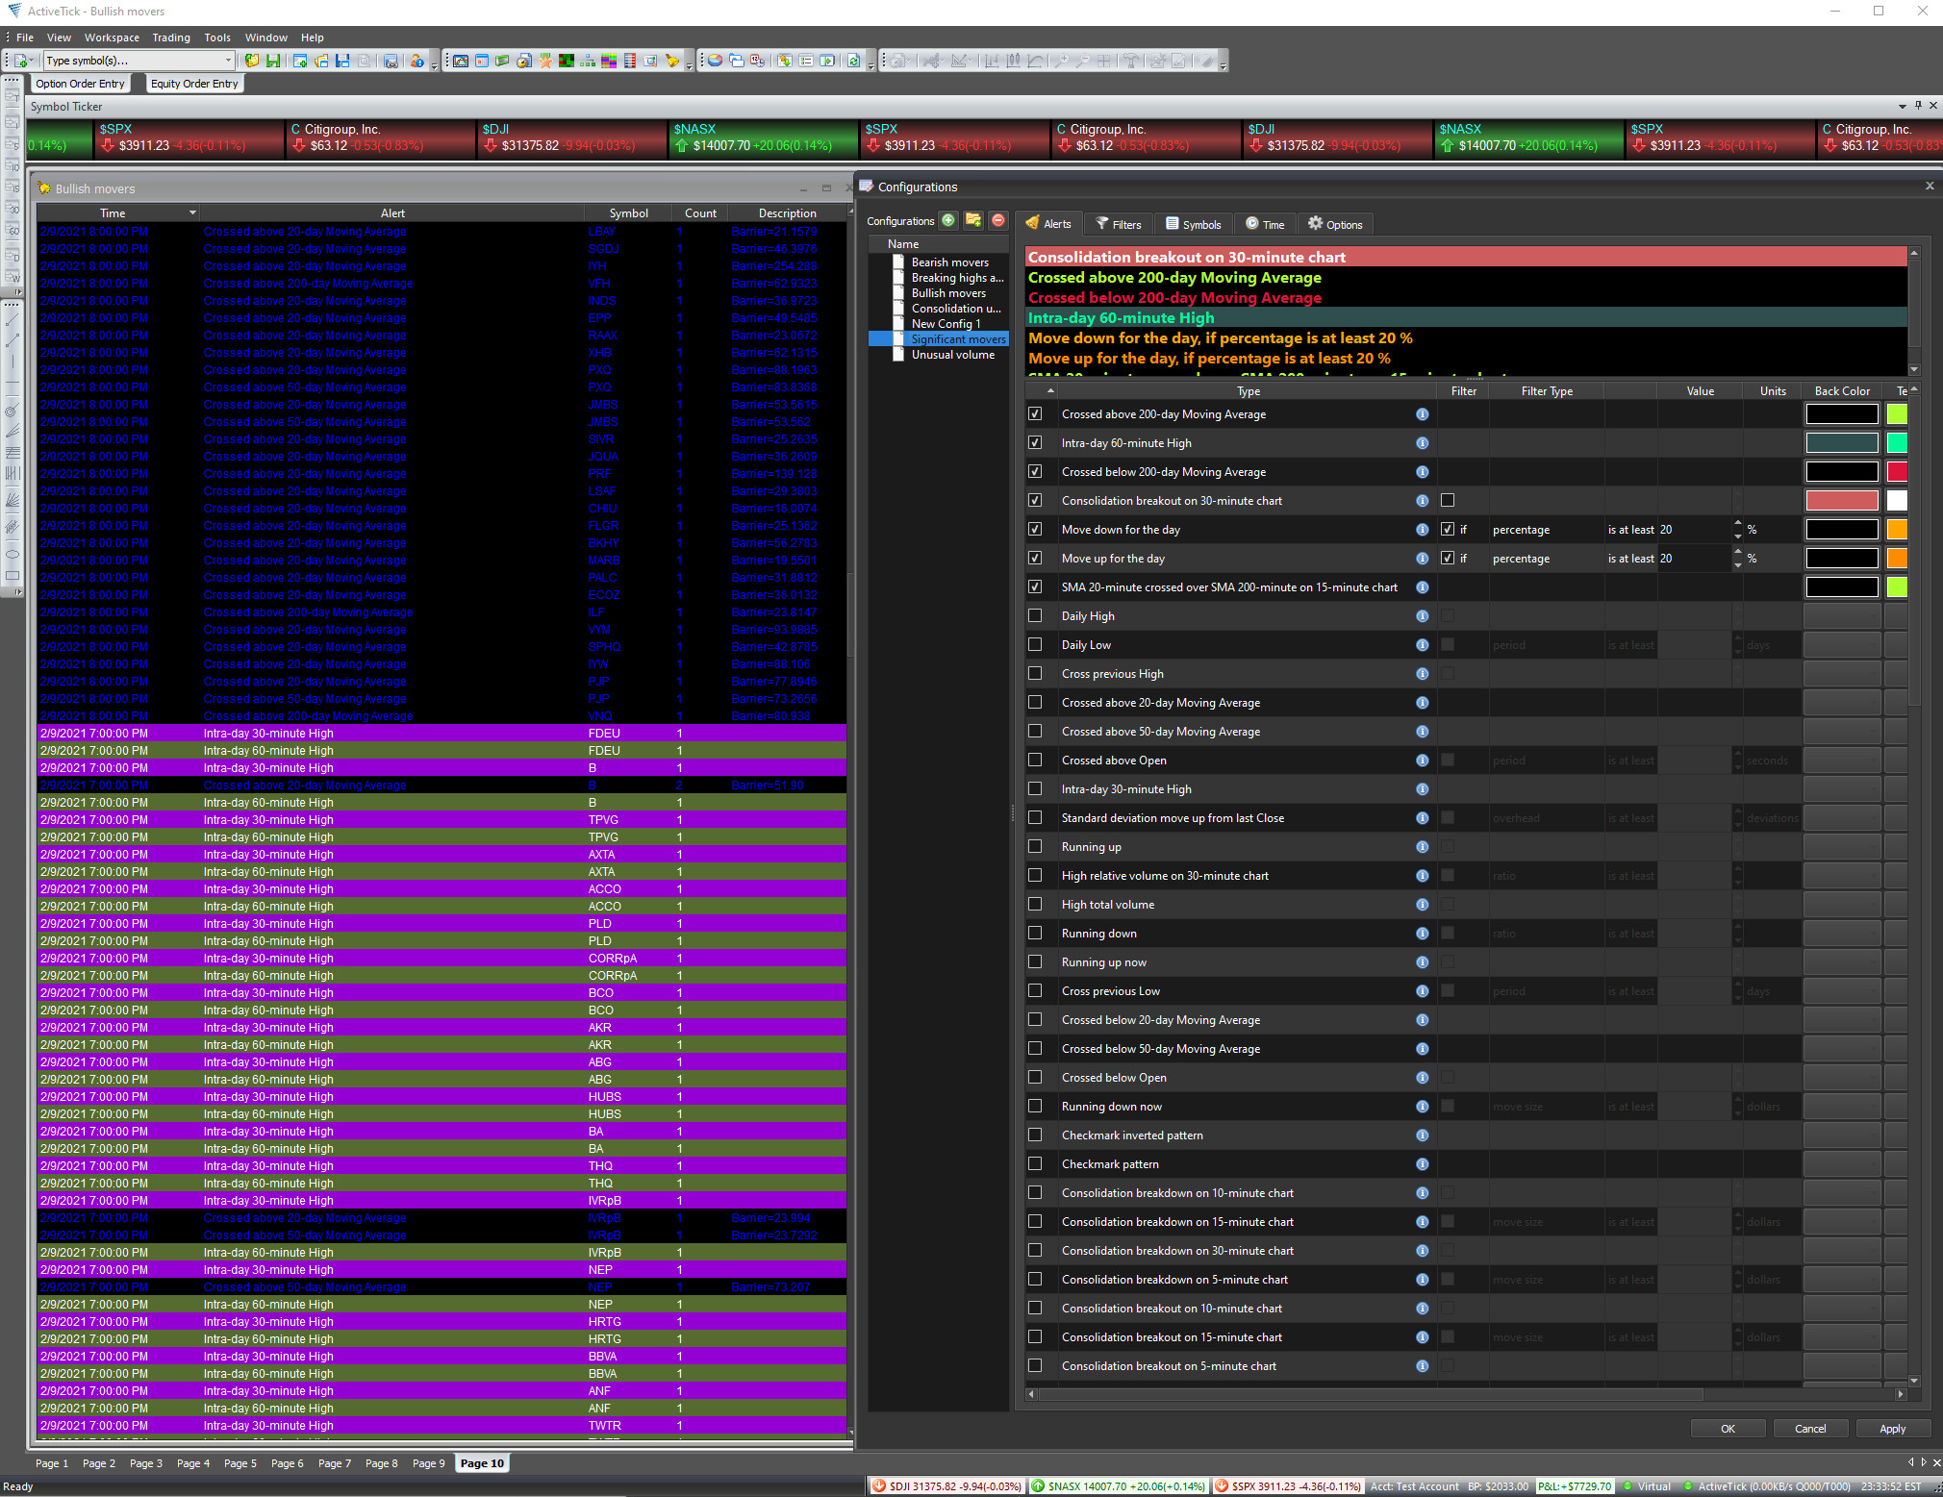Check the Running up now alert
The height and width of the screenshot is (1497, 1943).
click(x=1035, y=961)
